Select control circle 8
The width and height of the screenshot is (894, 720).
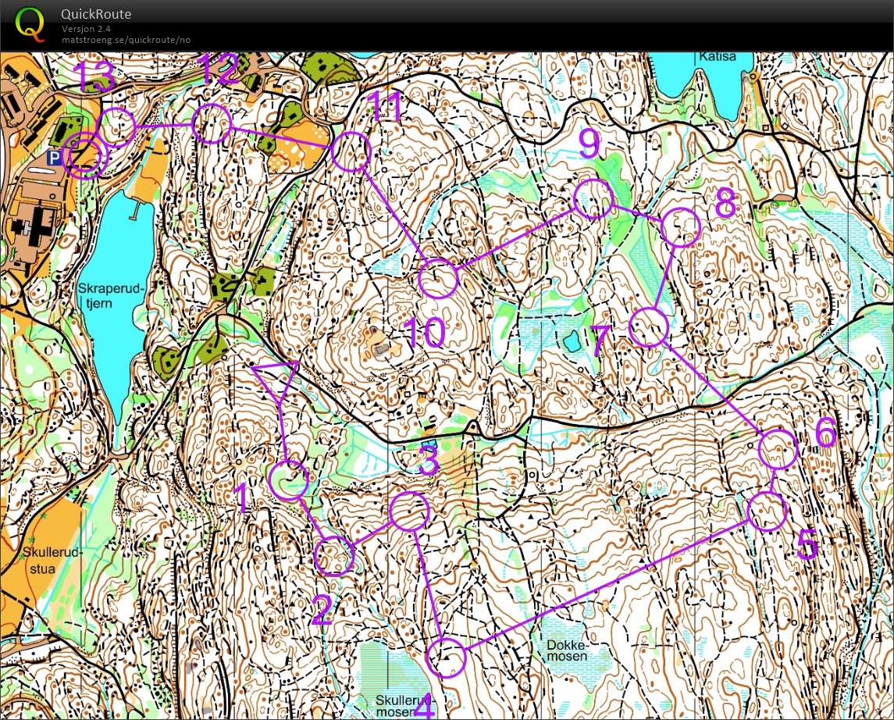680,228
